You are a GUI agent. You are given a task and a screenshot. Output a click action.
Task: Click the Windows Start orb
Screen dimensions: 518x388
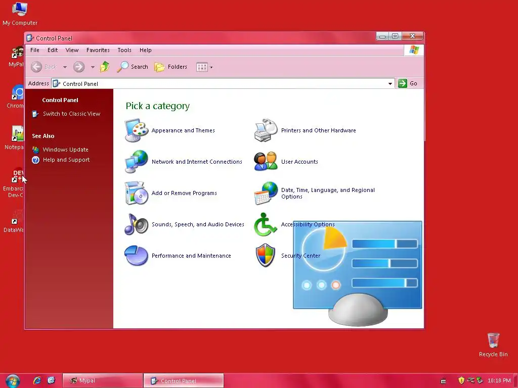[13, 381]
